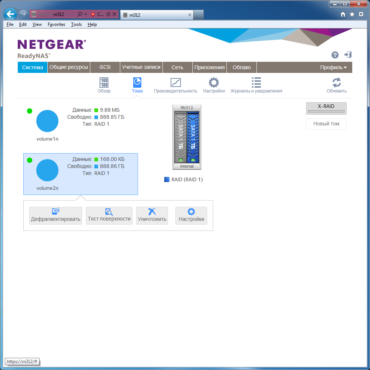370x370 pixels.
Task: Click the Обновить refresh icon
Action: click(x=336, y=83)
